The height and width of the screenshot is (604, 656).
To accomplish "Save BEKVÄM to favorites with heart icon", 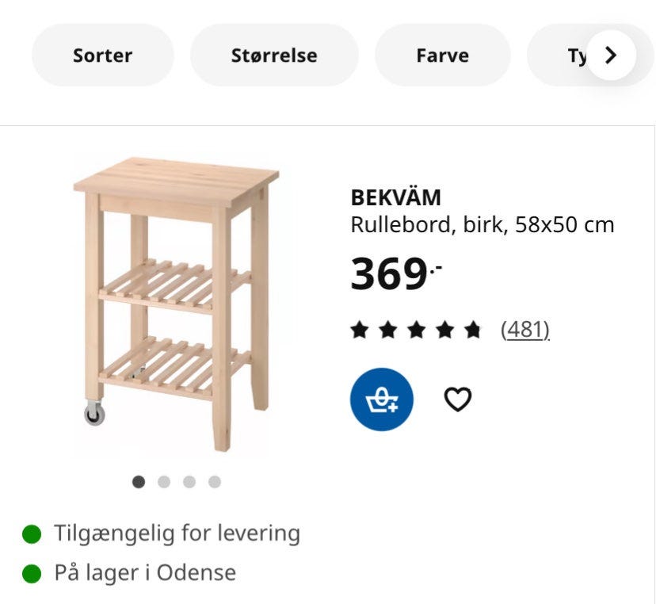I will point(457,399).
